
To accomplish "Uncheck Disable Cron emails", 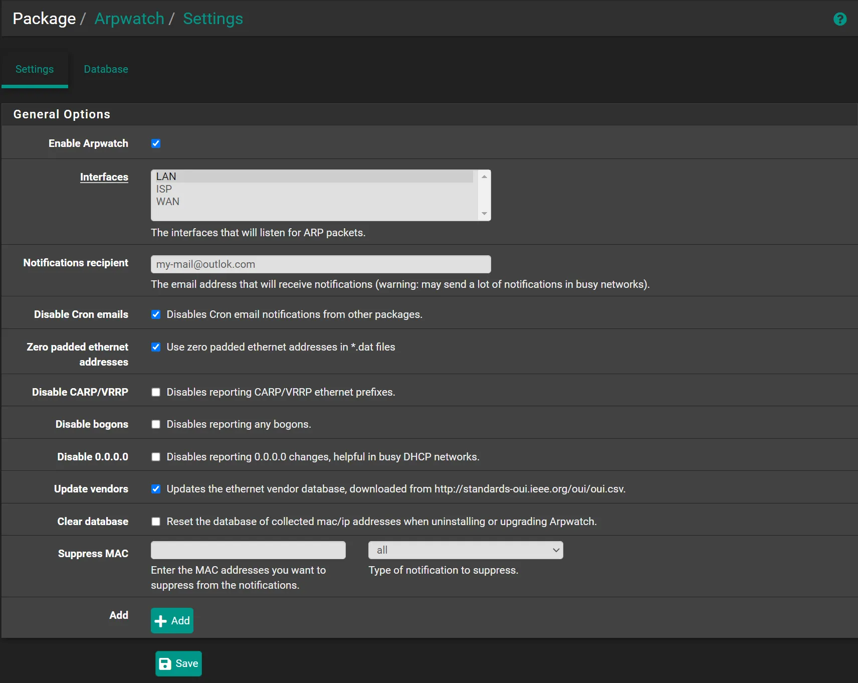I will pos(156,314).
